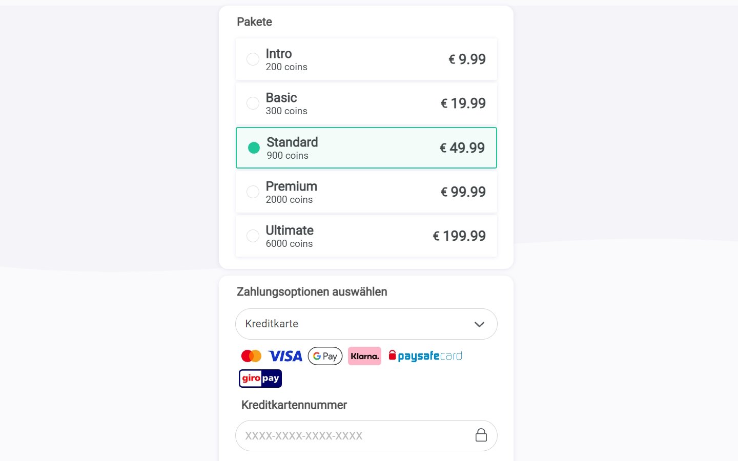Select the Ultimate 6000 coins radio button
Screen dimensions: 738x461
pyautogui.click(x=253, y=236)
